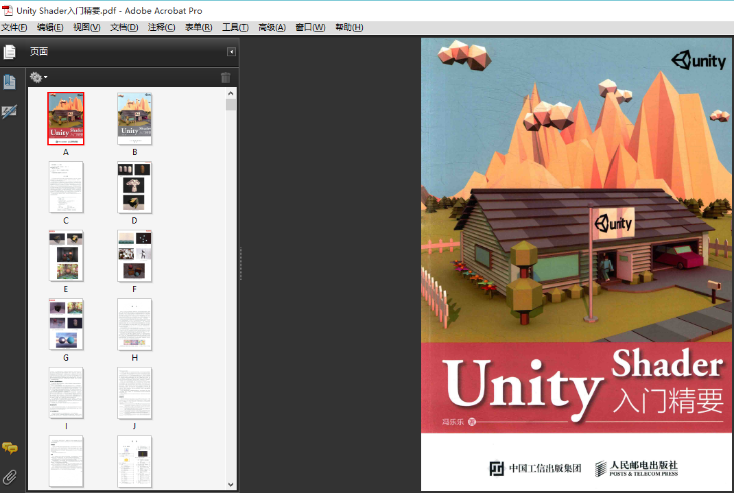The height and width of the screenshot is (493, 734).
Task: Open the Signatures panel icon
Action: [10, 111]
